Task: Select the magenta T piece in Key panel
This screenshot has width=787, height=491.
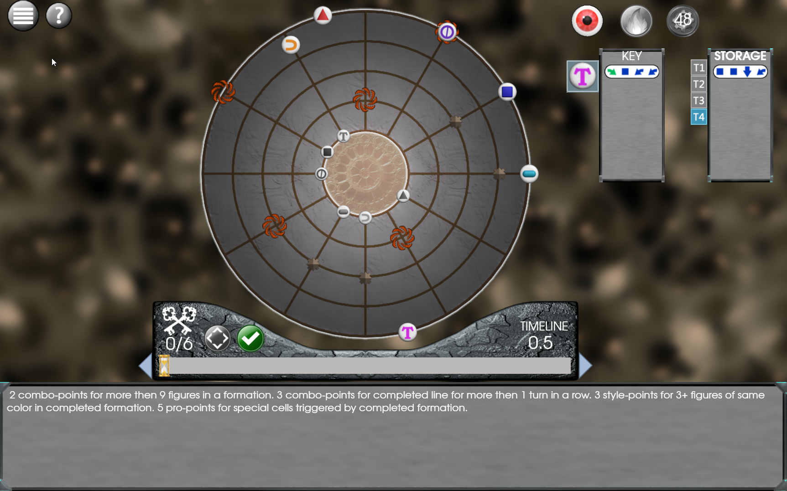Action: (x=582, y=76)
